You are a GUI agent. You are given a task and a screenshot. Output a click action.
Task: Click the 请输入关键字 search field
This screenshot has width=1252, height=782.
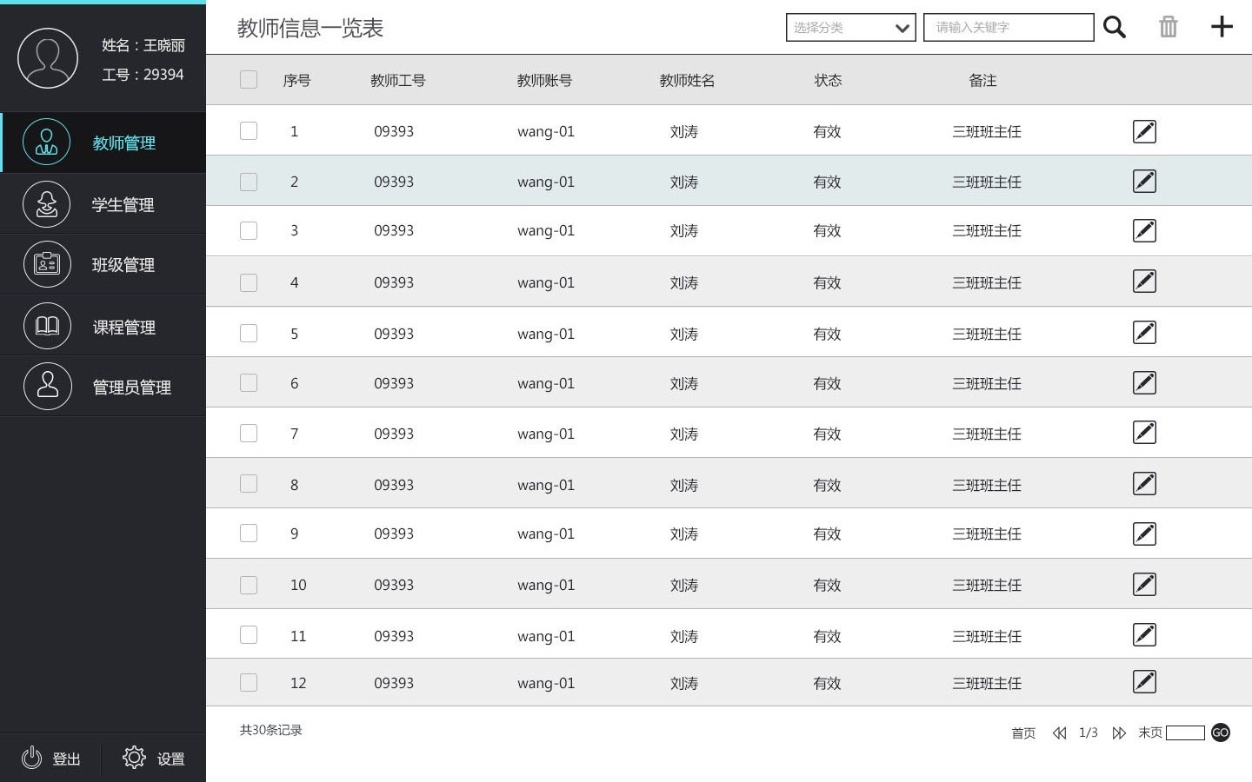coord(1009,27)
